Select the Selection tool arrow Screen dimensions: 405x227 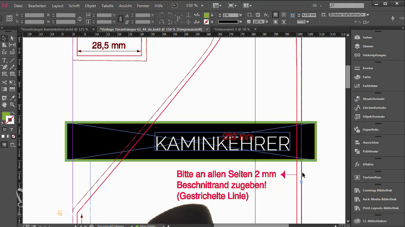pos(4,38)
